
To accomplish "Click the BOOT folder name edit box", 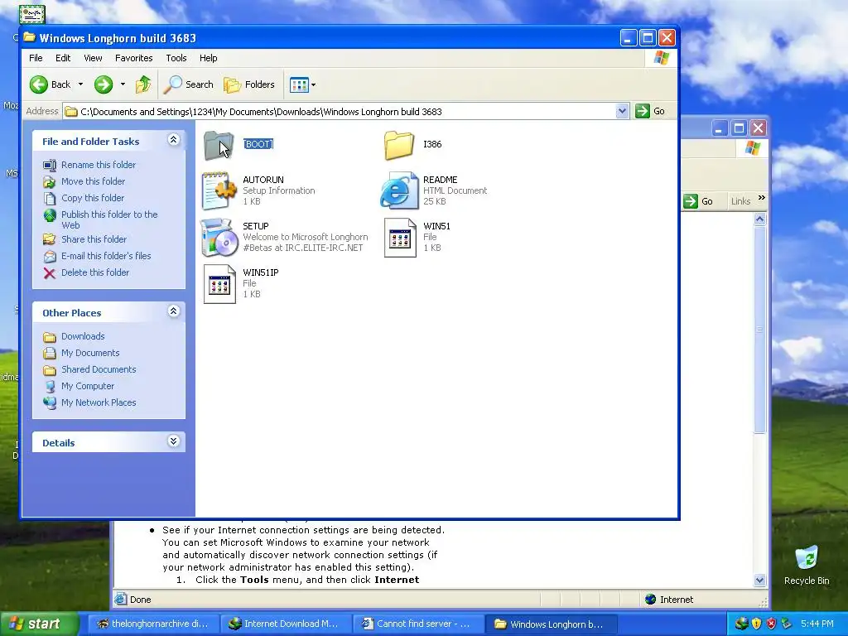I will click(258, 144).
